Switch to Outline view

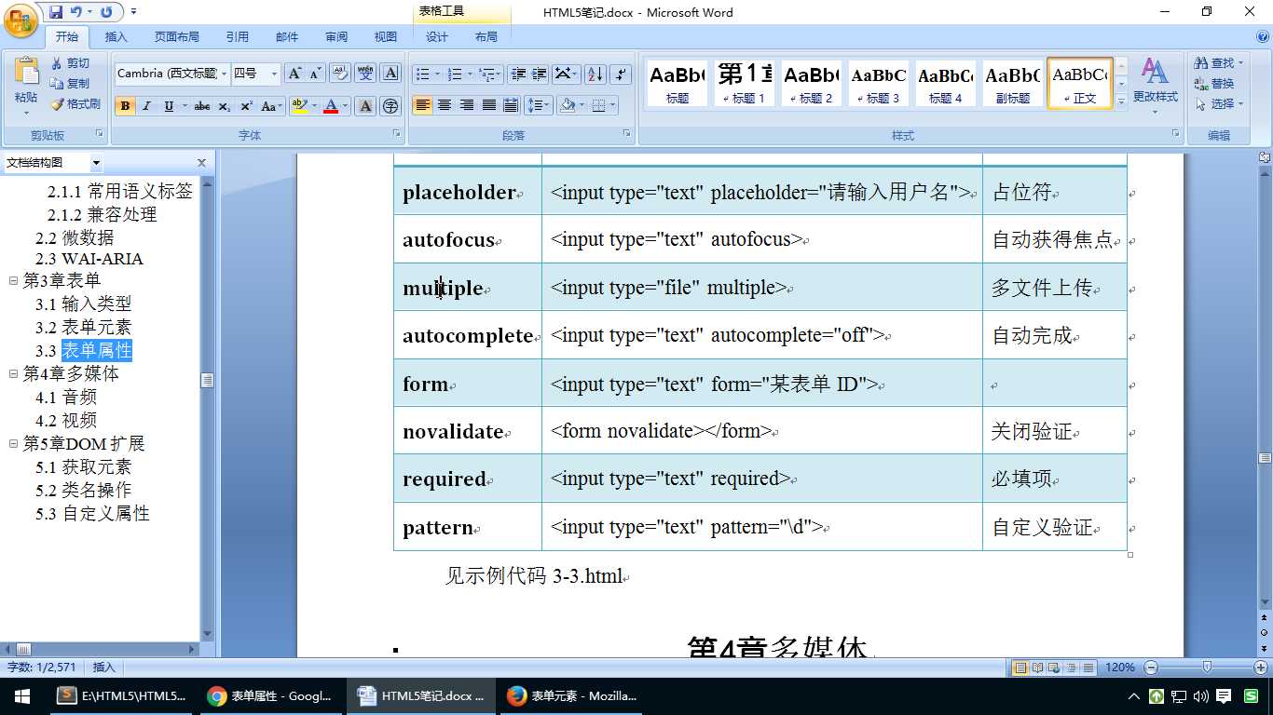point(1072,668)
